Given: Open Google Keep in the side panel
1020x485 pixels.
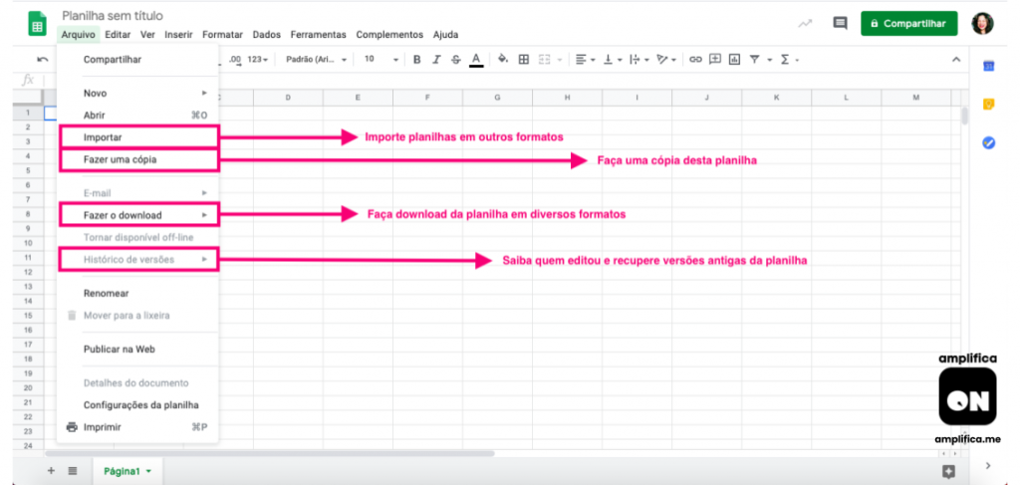Looking at the screenshot, I should pyautogui.click(x=988, y=105).
